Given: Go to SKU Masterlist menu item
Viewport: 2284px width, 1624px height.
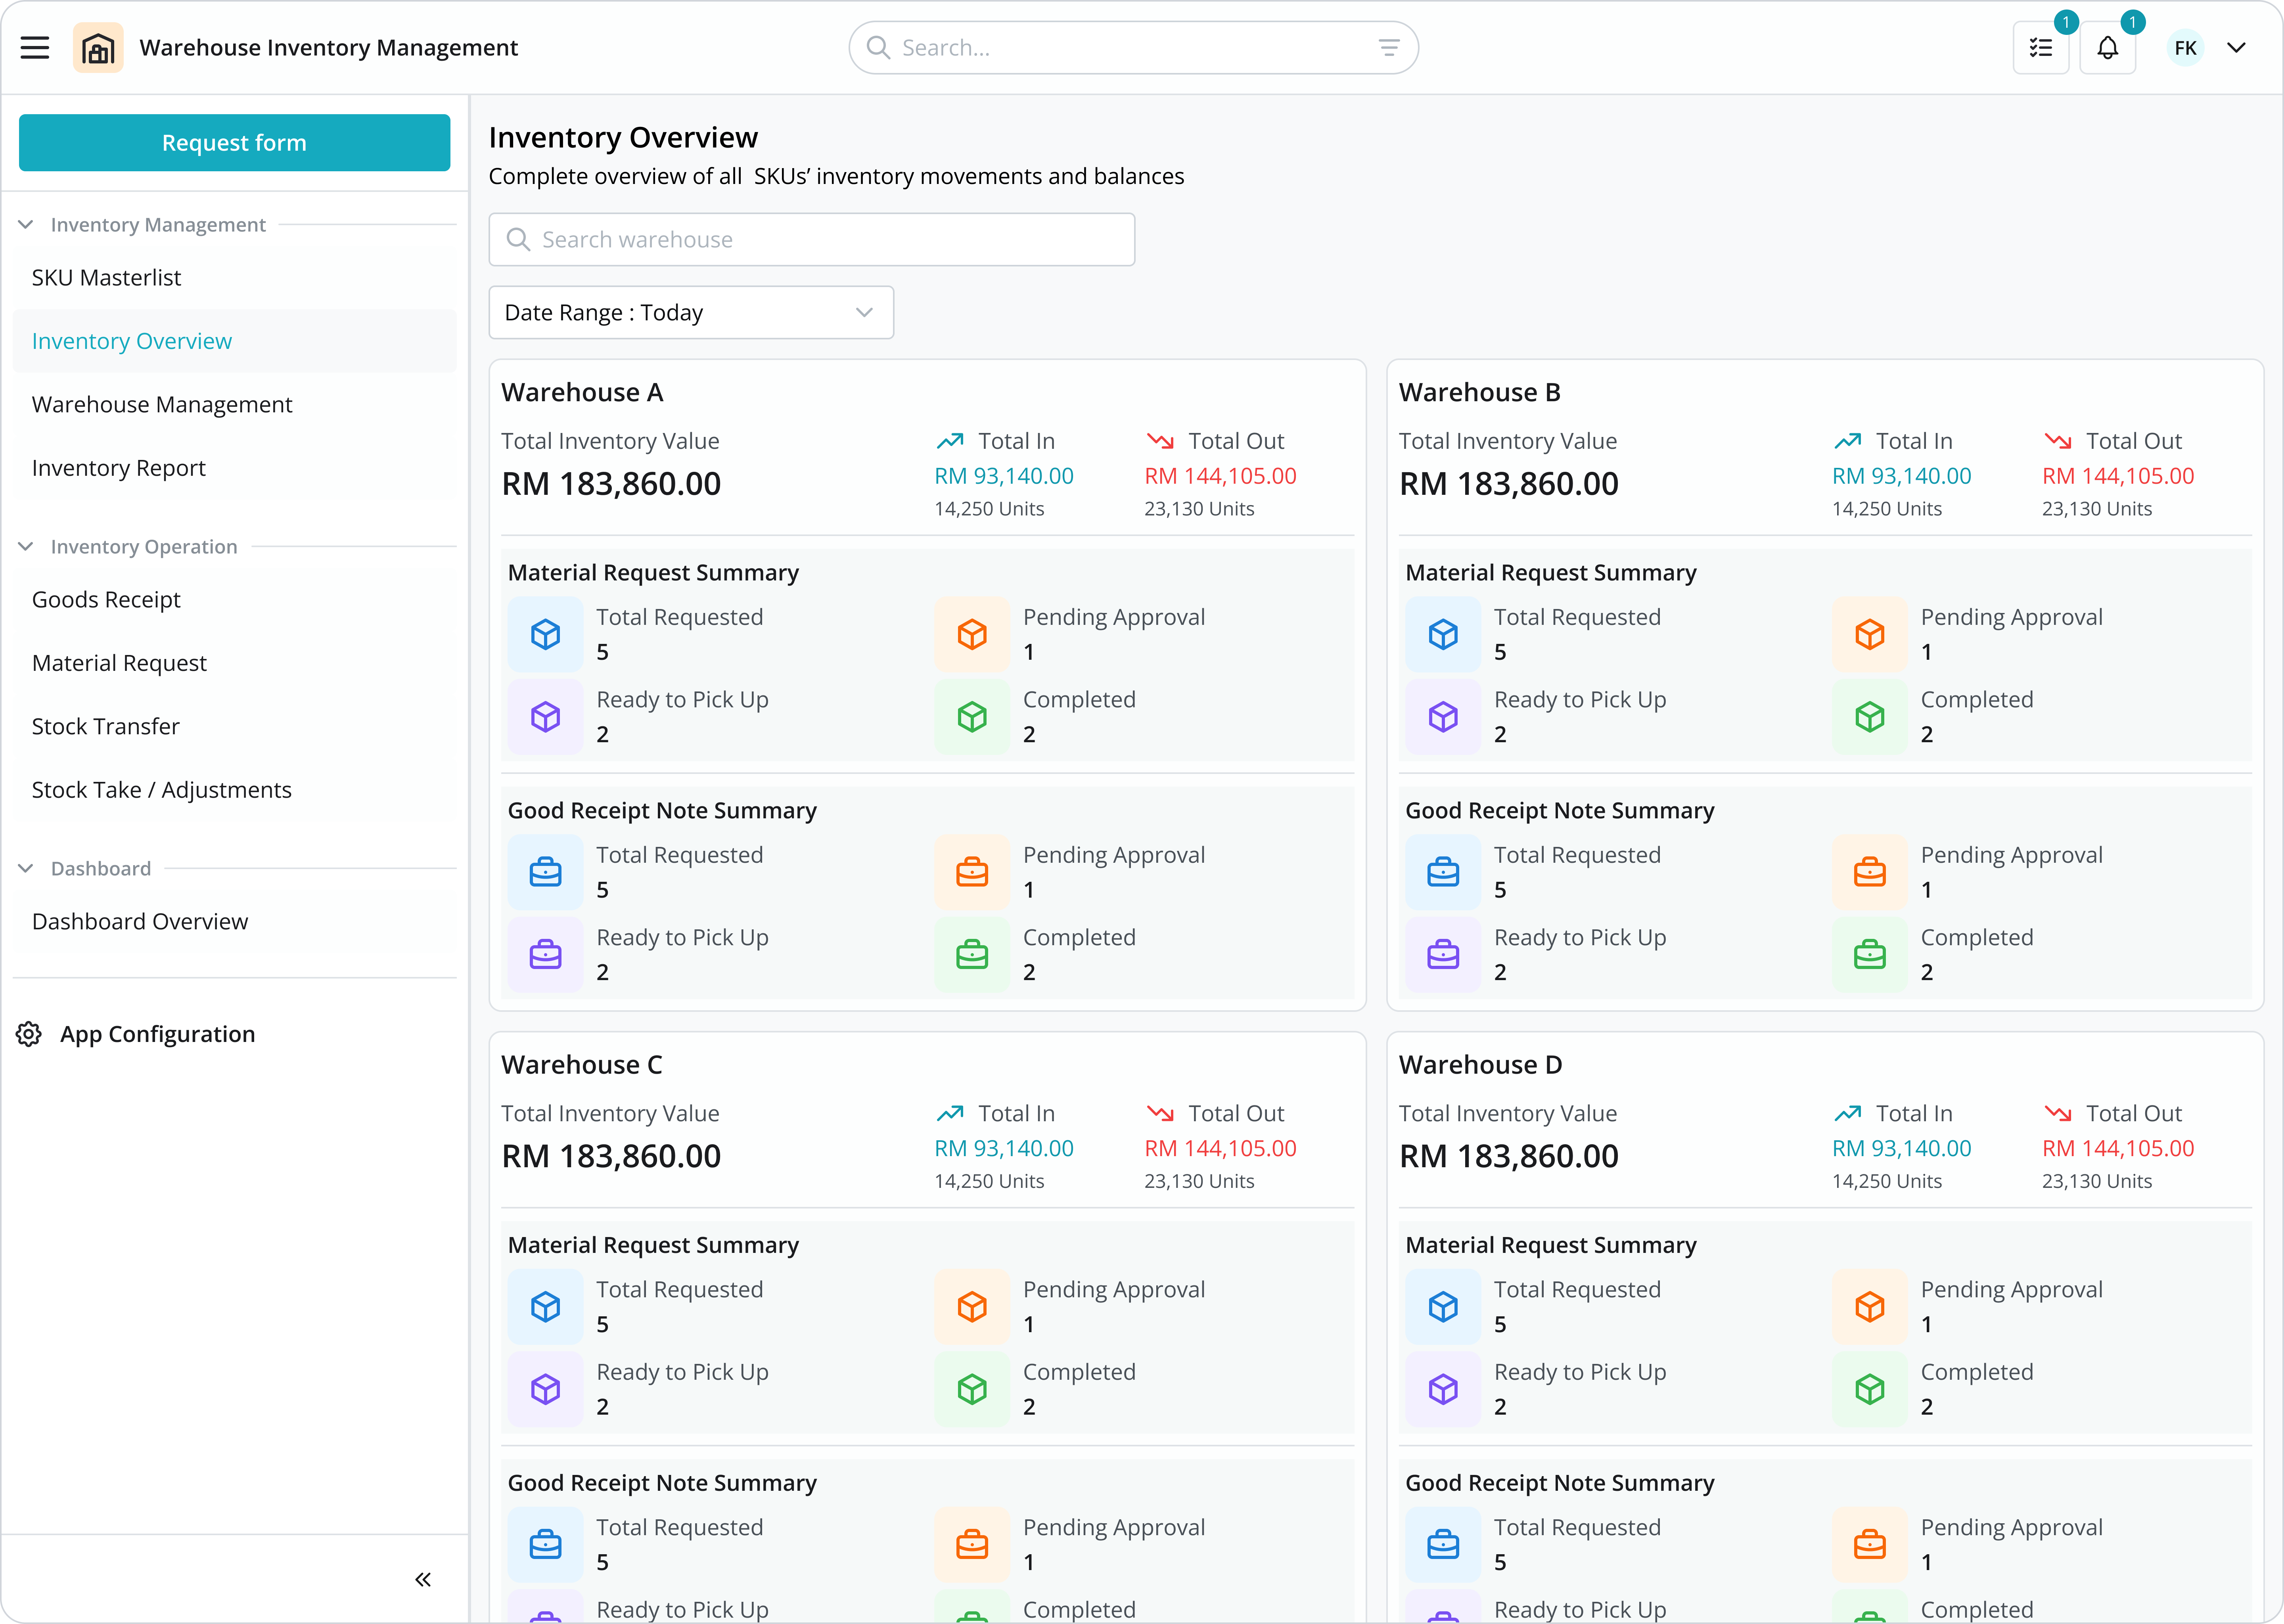Looking at the screenshot, I should coord(106,278).
